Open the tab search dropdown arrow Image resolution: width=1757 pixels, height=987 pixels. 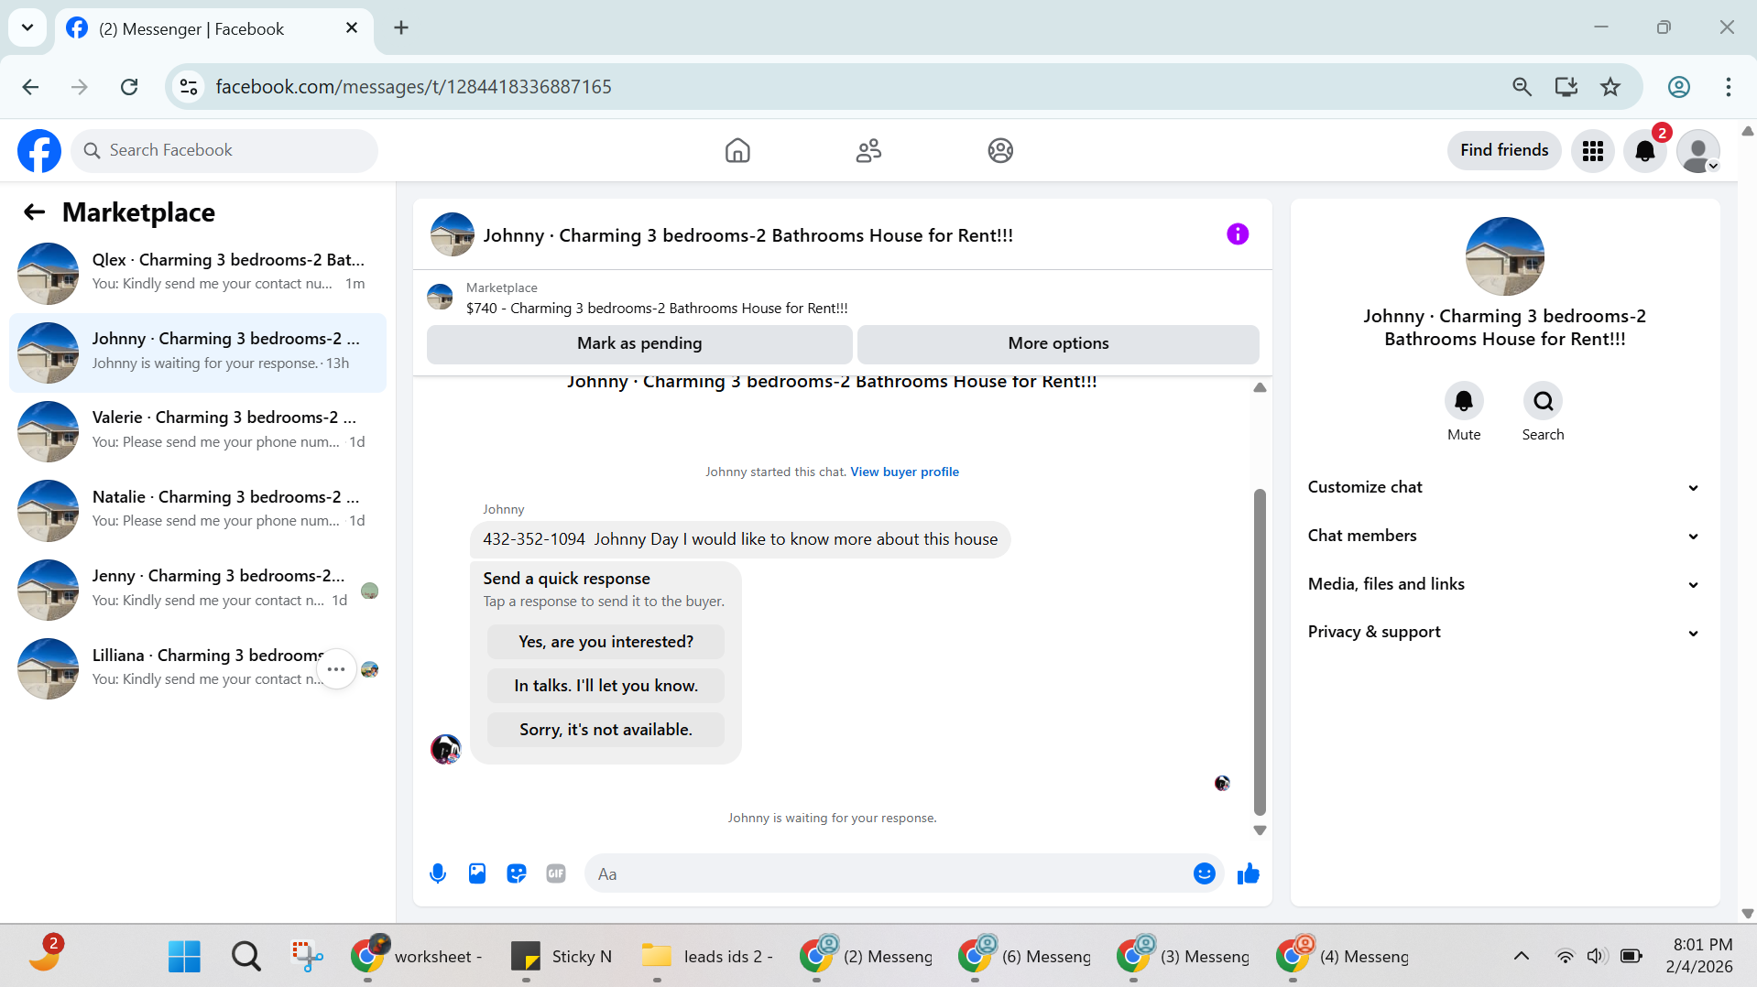(x=27, y=27)
